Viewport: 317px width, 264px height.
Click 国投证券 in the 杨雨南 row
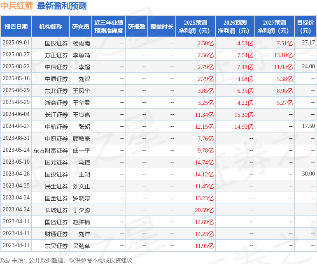[x=56, y=43]
